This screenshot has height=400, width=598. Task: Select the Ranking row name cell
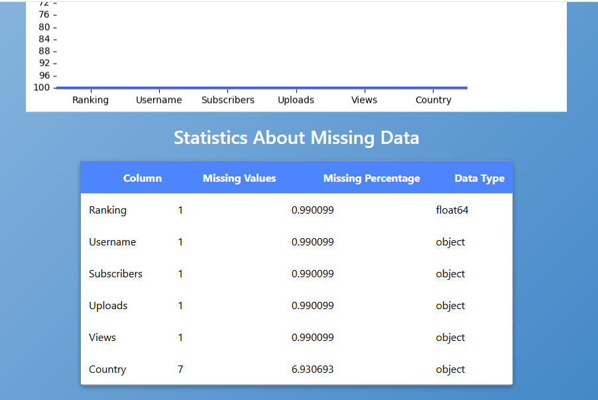click(x=107, y=210)
